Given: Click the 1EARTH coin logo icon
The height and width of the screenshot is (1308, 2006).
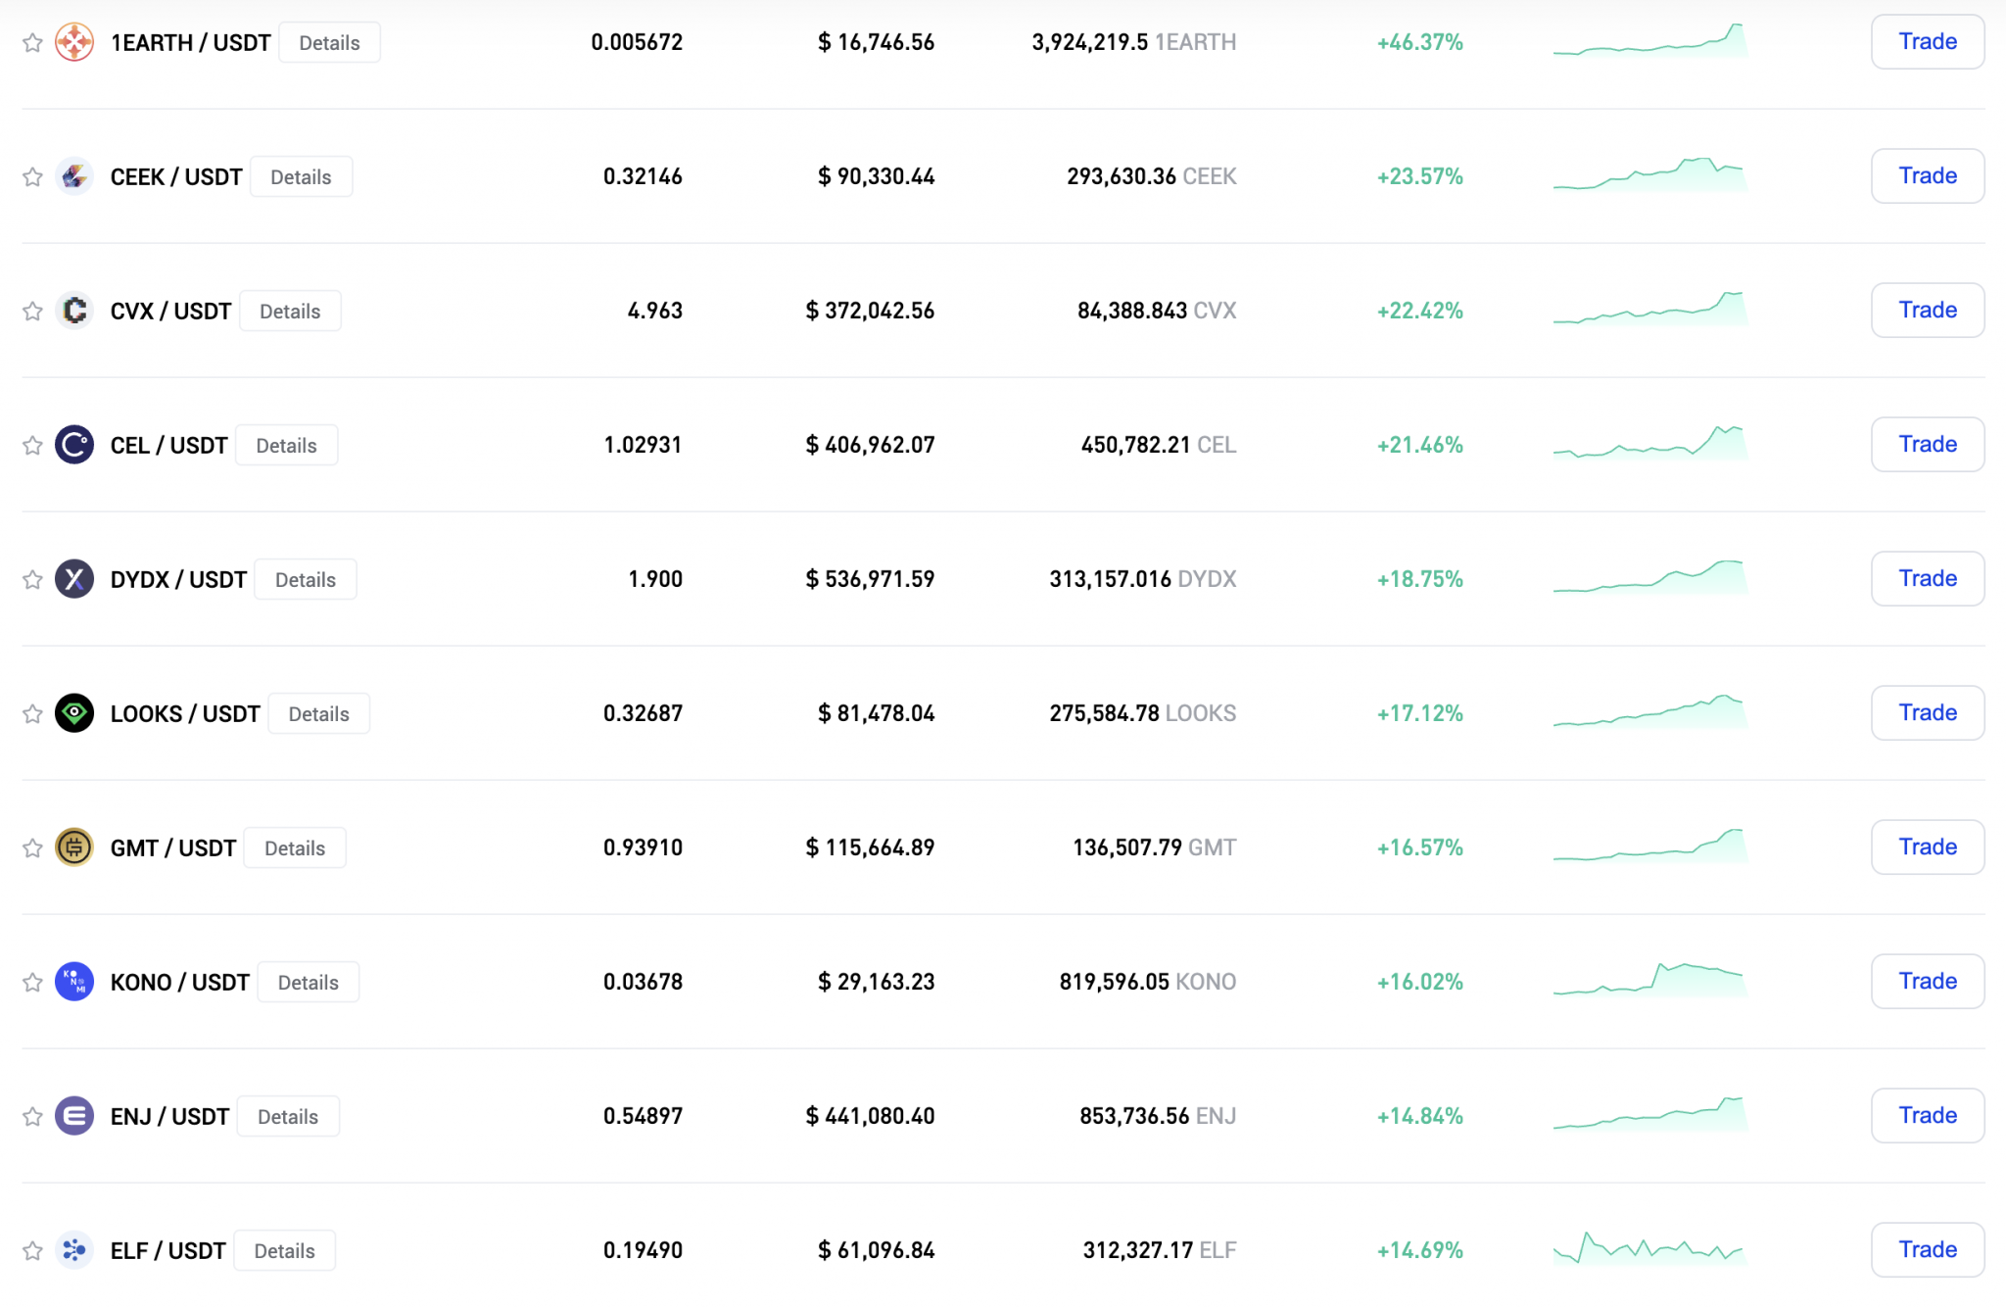Looking at the screenshot, I should 74,42.
